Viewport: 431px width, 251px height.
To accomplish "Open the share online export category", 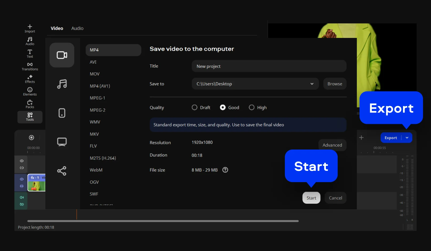I will [x=62, y=171].
